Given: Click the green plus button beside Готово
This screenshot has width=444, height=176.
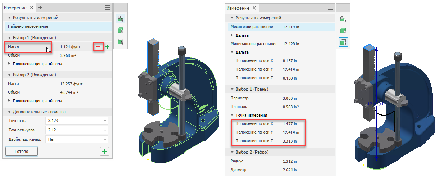Looking at the screenshot, I should 104,152.
